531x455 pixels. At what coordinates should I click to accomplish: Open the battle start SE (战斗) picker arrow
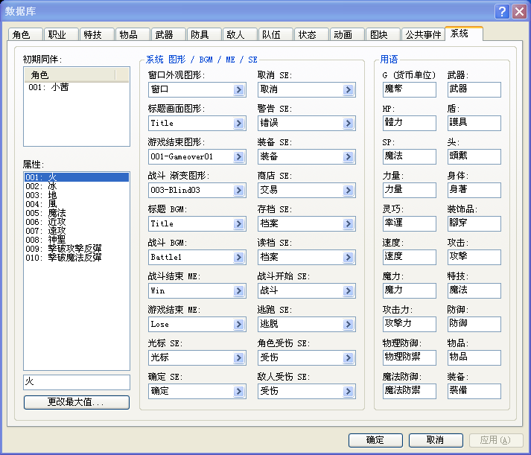coord(348,291)
